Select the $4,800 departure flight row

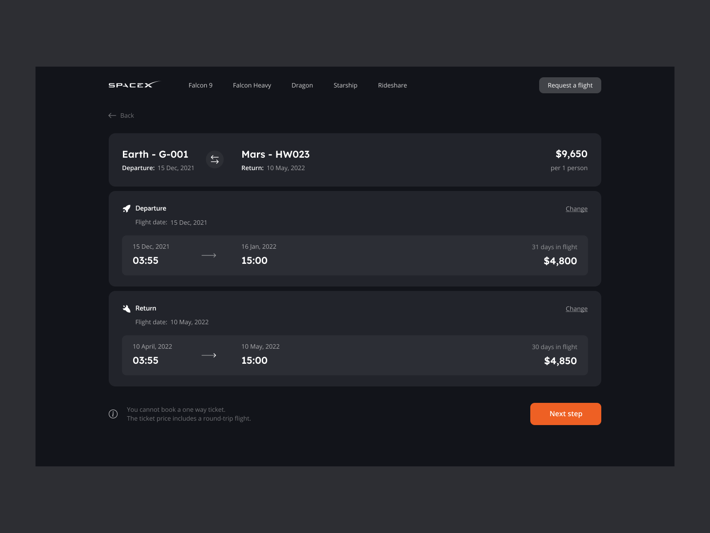355,255
